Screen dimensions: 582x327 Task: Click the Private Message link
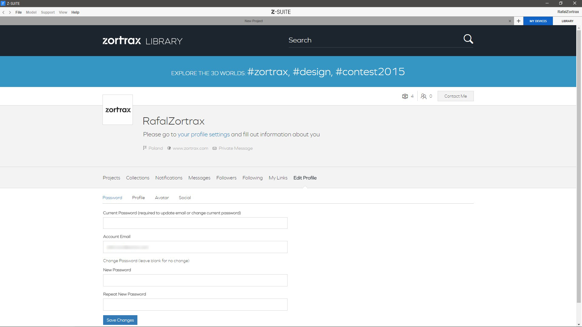[236, 148]
